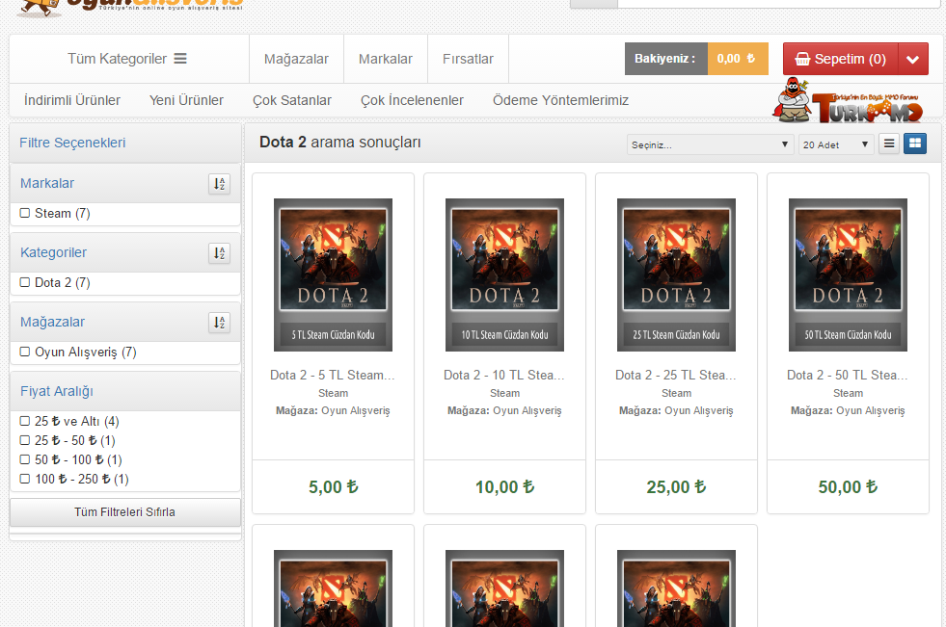Click the 5,00 ₺ price

(333, 486)
